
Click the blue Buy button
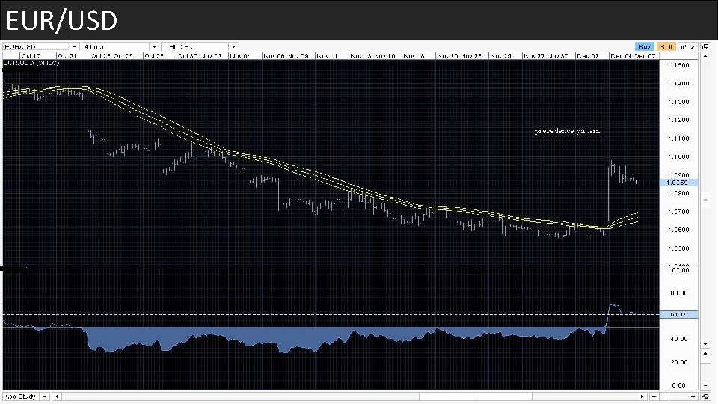coord(644,46)
